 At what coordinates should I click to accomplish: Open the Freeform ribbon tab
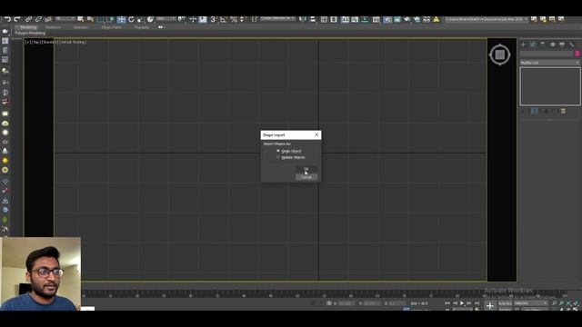point(53,27)
